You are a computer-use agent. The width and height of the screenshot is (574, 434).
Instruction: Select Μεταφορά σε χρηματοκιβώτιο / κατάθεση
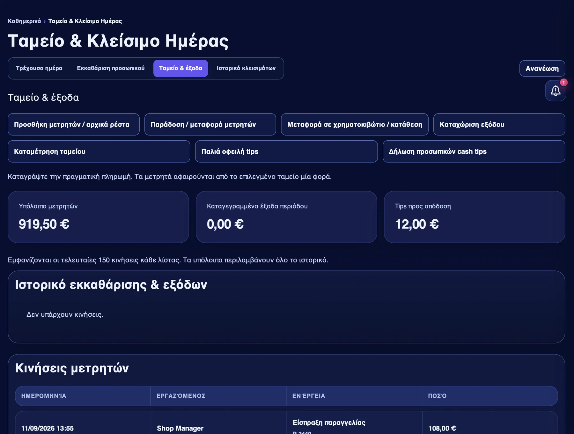pos(355,124)
